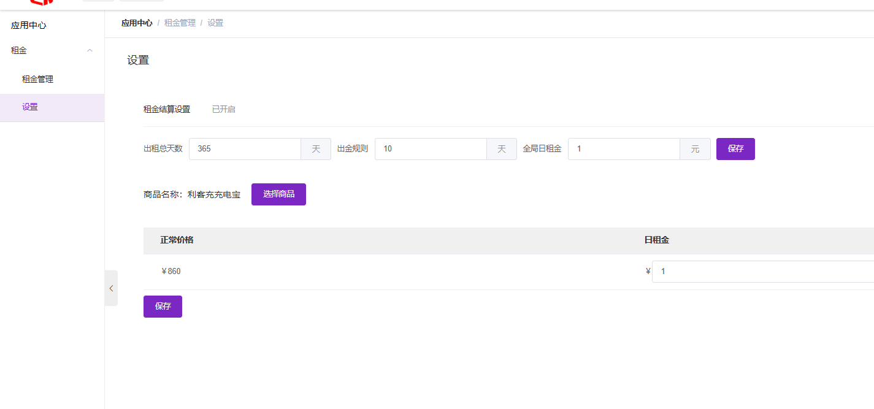This screenshot has height=409, width=874.
Task: Click the 租金管理 breadcrumb link
Action: click(x=180, y=23)
